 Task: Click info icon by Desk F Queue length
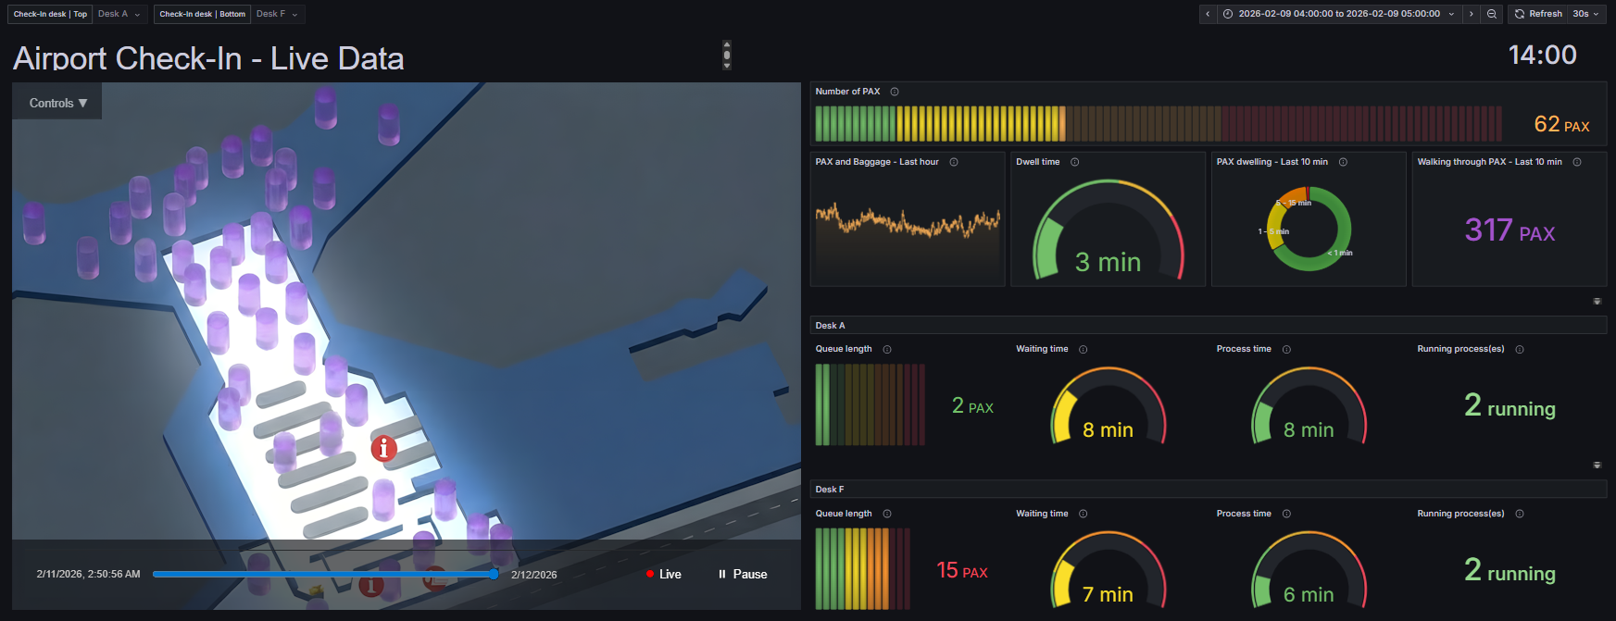click(887, 514)
